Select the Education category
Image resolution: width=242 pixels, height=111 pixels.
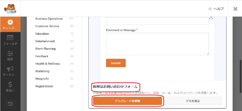point(42,34)
